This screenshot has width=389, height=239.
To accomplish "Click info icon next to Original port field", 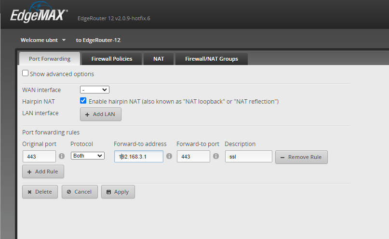I will click(x=62, y=156).
